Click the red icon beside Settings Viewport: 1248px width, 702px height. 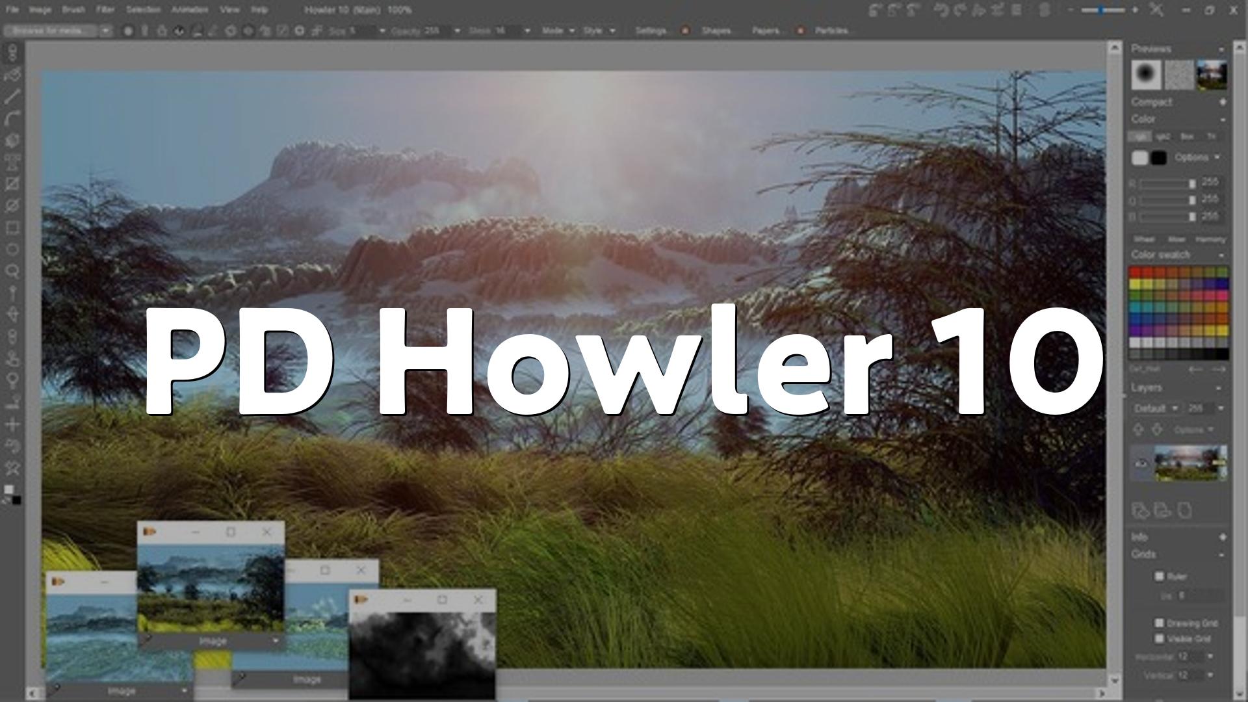click(x=685, y=31)
